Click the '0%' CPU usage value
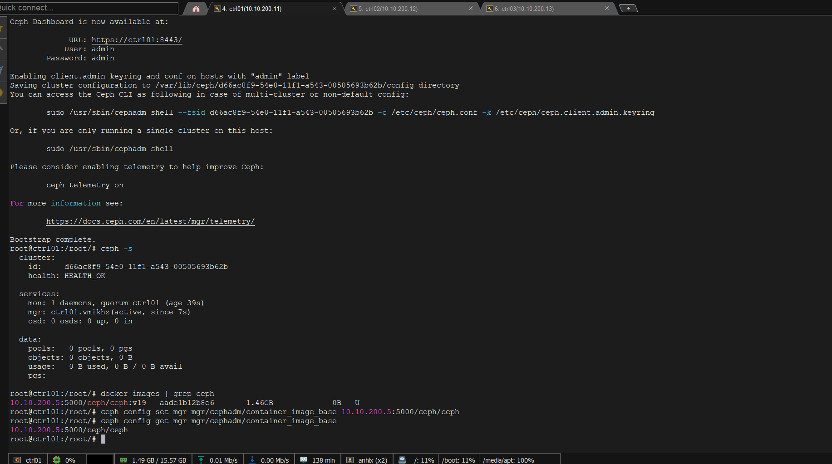This screenshot has width=832, height=464. [x=70, y=460]
